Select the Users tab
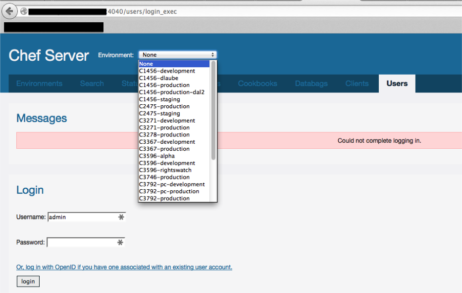The height and width of the screenshot is (293, 462). pyautogui.click(x=397, y=84)
